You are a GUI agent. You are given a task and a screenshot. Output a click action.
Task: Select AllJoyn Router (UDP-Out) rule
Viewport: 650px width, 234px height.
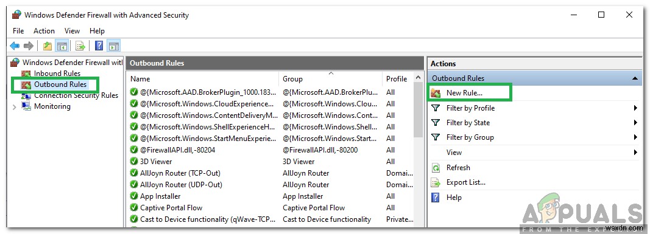coord(181,184)
